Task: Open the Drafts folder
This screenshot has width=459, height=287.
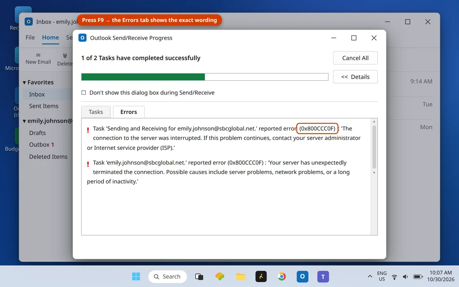Action: [38, 133]
